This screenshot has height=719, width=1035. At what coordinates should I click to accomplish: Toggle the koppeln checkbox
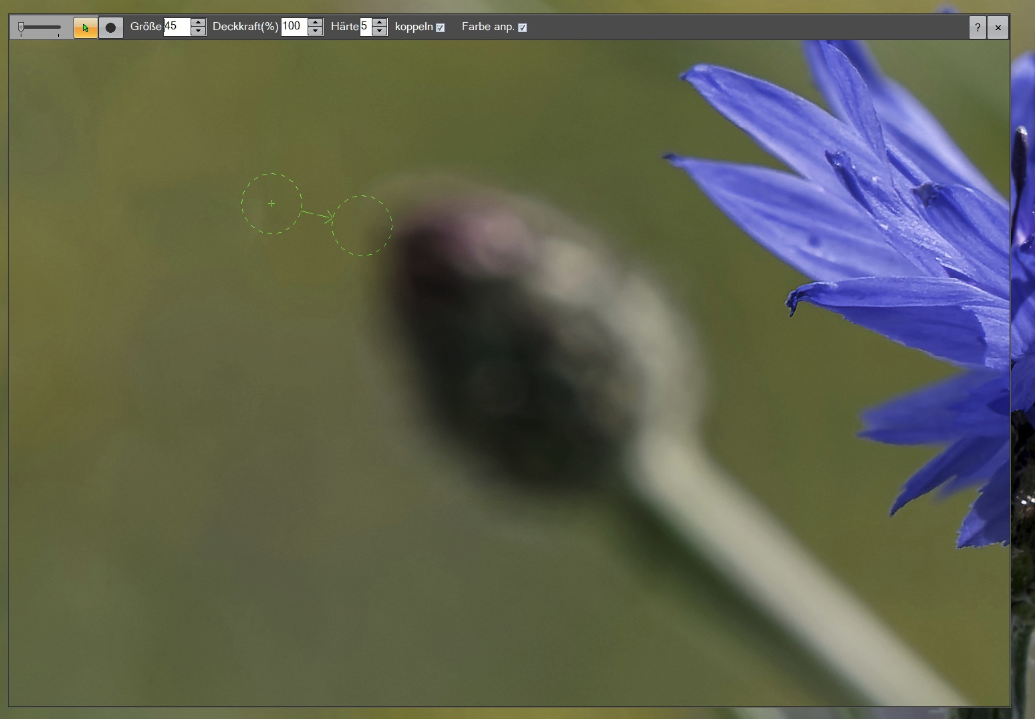(x=440, y=27)
